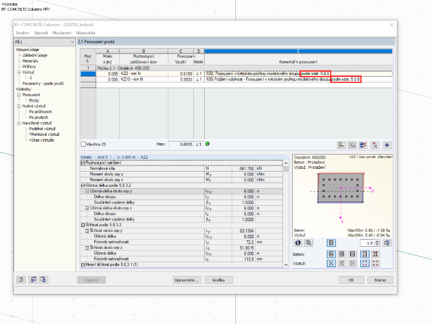Click the colored relation scale icon

[x=363, y=145]
